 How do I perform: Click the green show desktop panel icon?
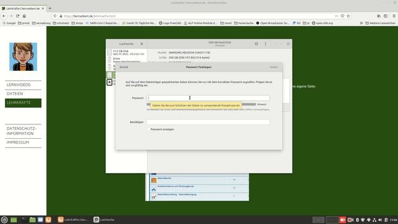(x=14, y=220)
